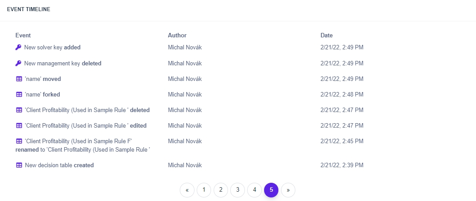Screen dimensions: 476x201
Task: Click table icon of Client Profitability deleted event
Action: click(19, 110)
